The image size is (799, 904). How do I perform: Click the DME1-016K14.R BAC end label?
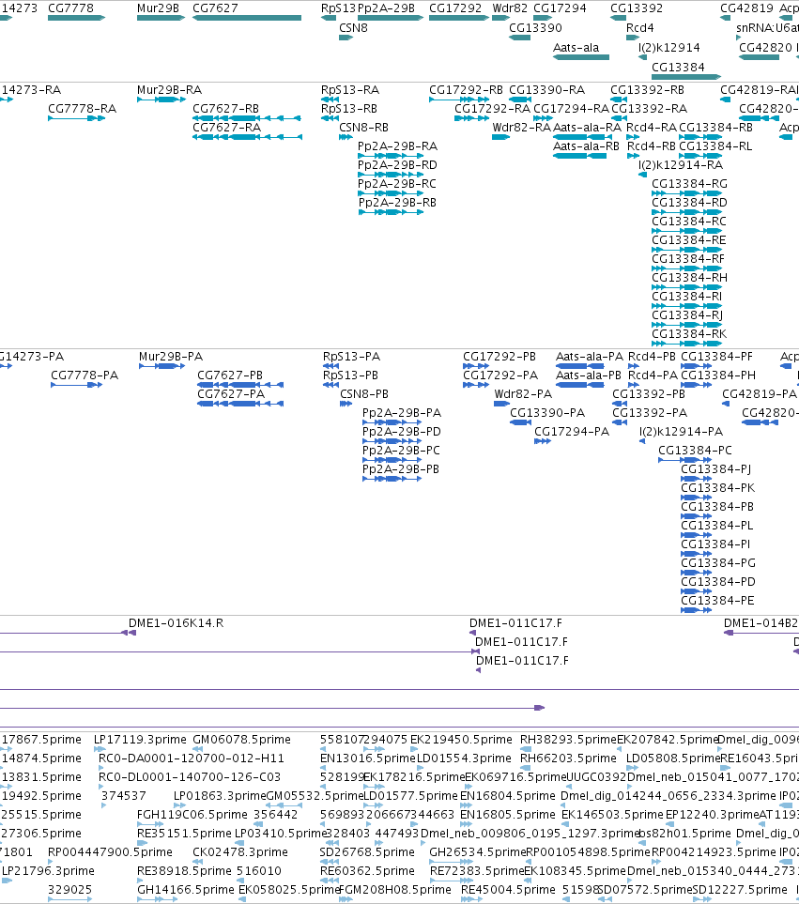[x=176, y=622]
